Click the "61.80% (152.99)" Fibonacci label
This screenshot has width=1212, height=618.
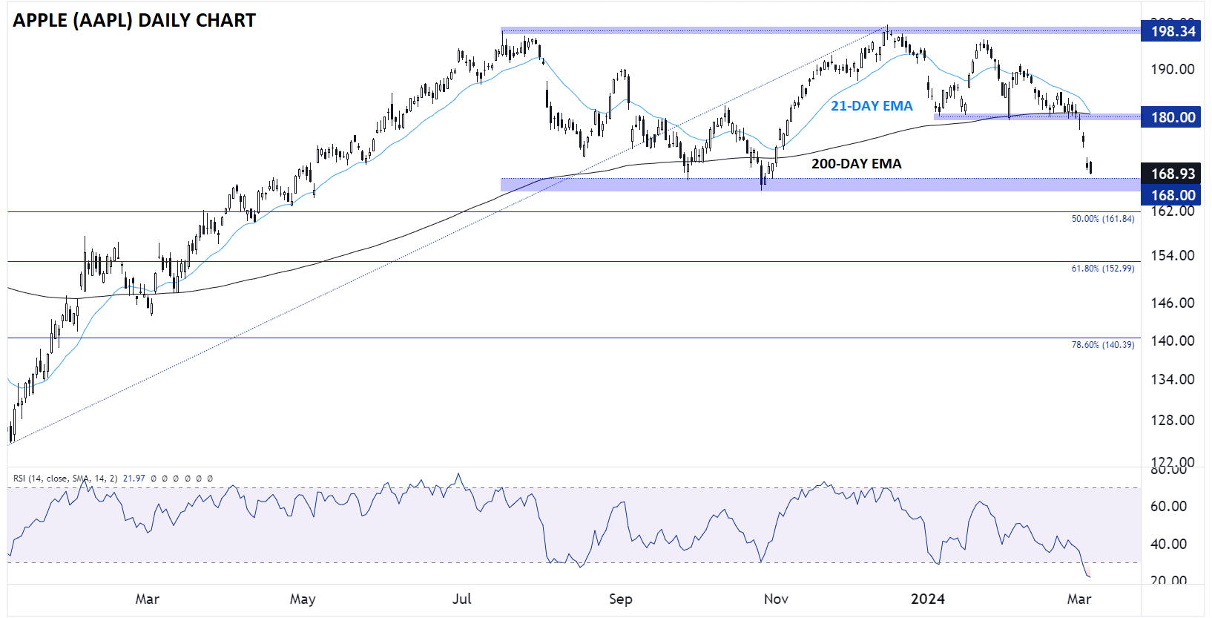click(1103, 269)
